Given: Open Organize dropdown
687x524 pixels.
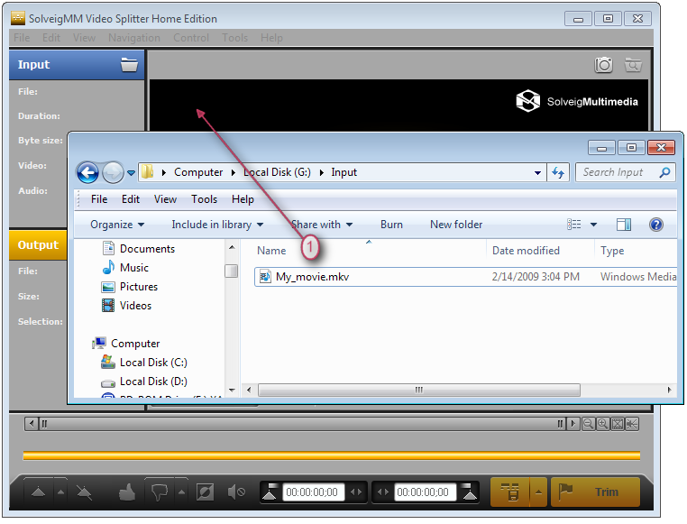Looking at the screenshot, I should 117,225.
